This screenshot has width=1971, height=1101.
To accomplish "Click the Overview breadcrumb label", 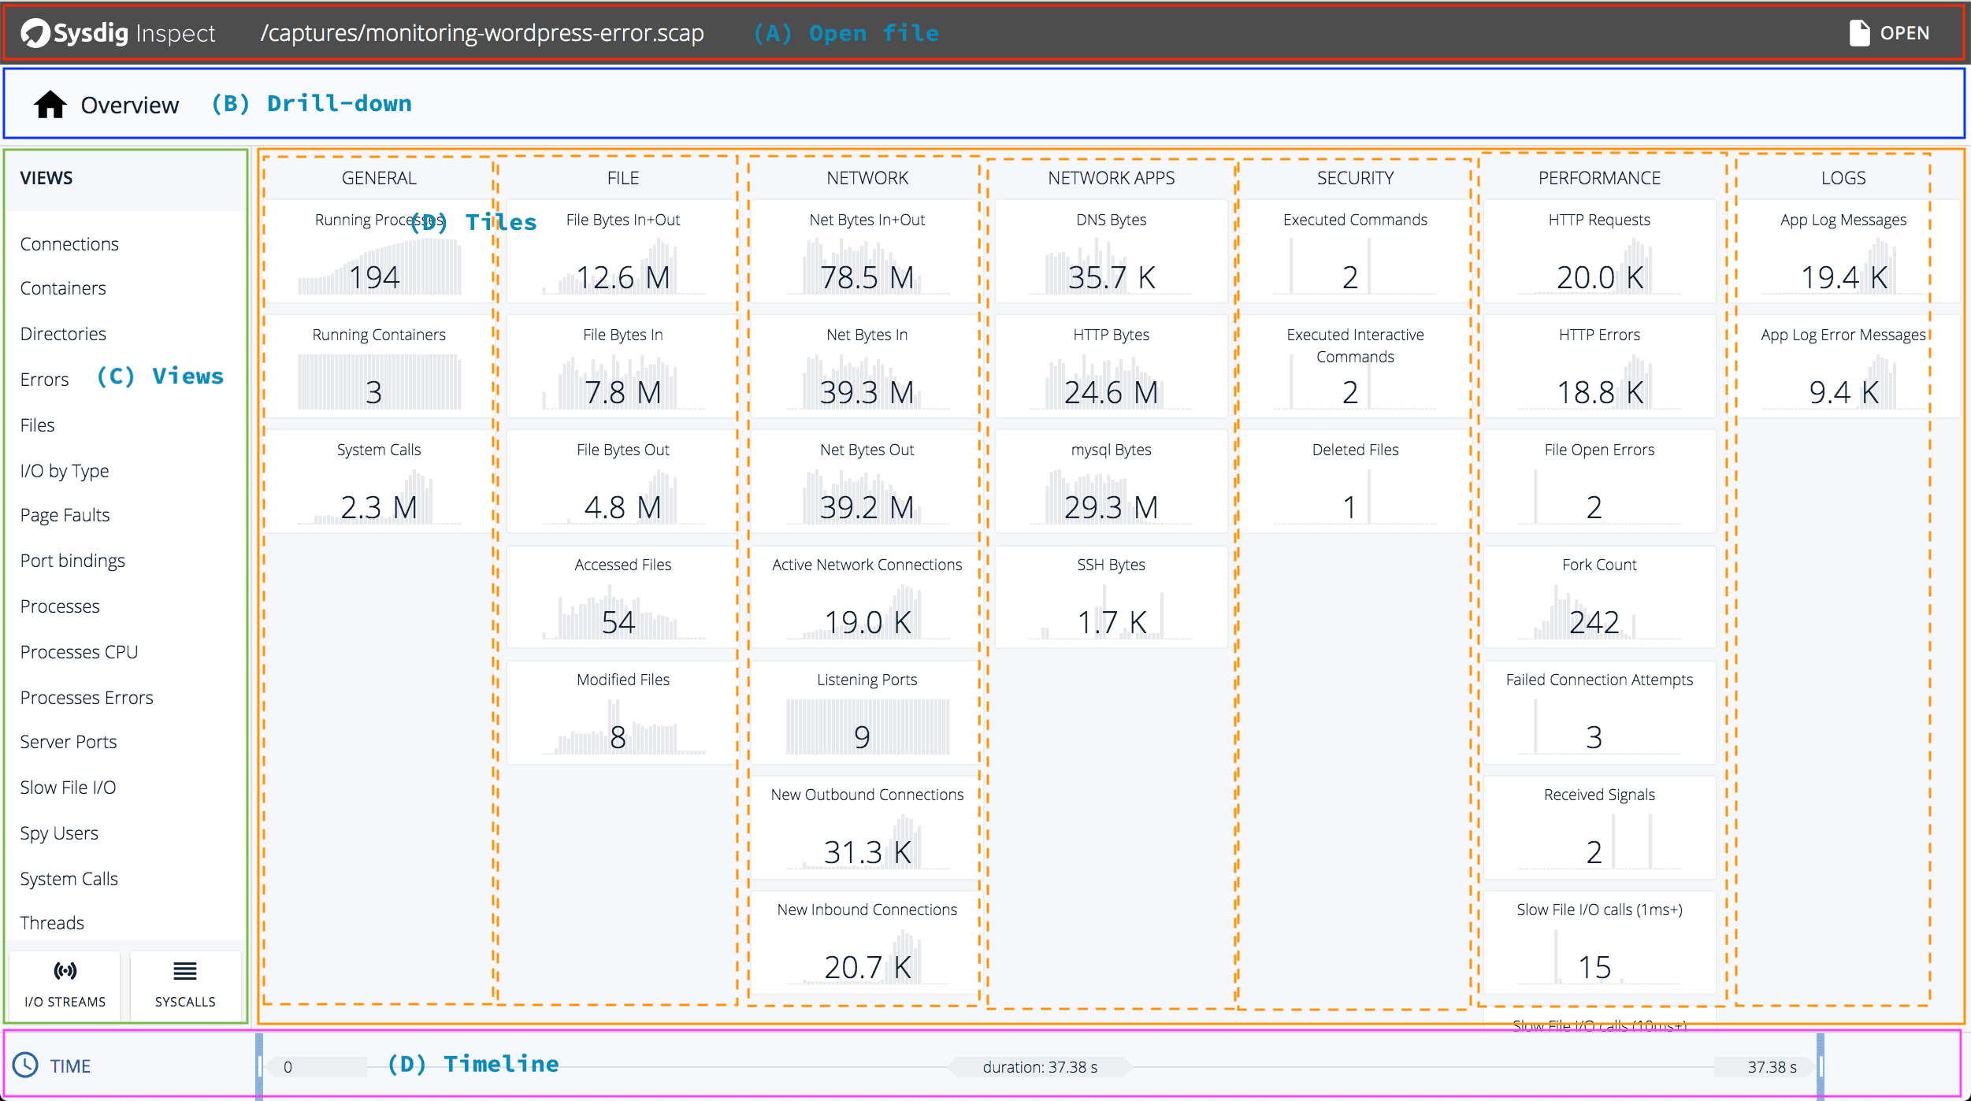I will [x=130, y=105].
